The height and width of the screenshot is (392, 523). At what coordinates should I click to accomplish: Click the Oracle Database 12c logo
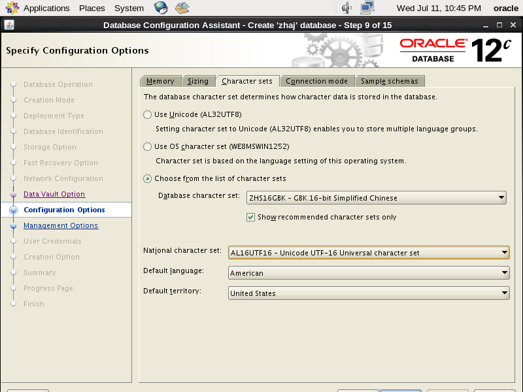coord(455,50)
